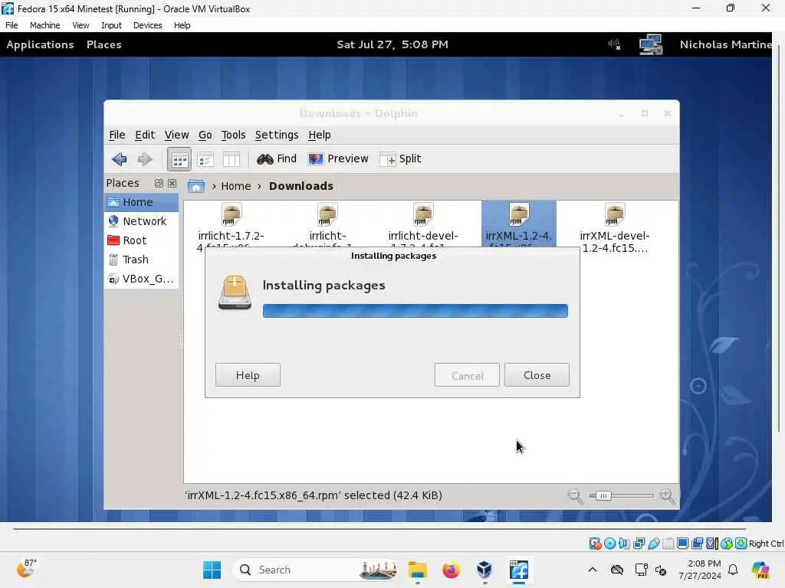Go forward with Dolphin's Forward arrow
Viewport: 785px width, 588px height.
click(x=145, y=159)
